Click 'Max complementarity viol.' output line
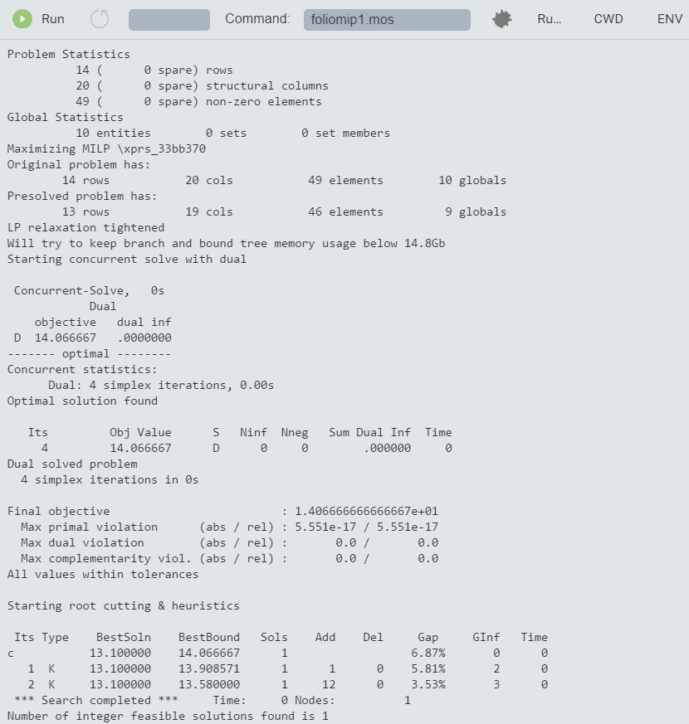 tap(229, 558)
